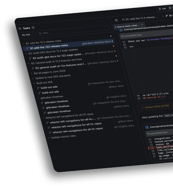Click the '30 unmodified lines' expander
Viewport: 173px width, 187px height.
point(131,36)
